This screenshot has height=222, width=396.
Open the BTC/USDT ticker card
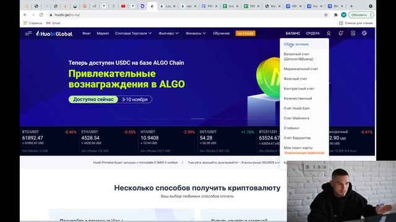49,141
